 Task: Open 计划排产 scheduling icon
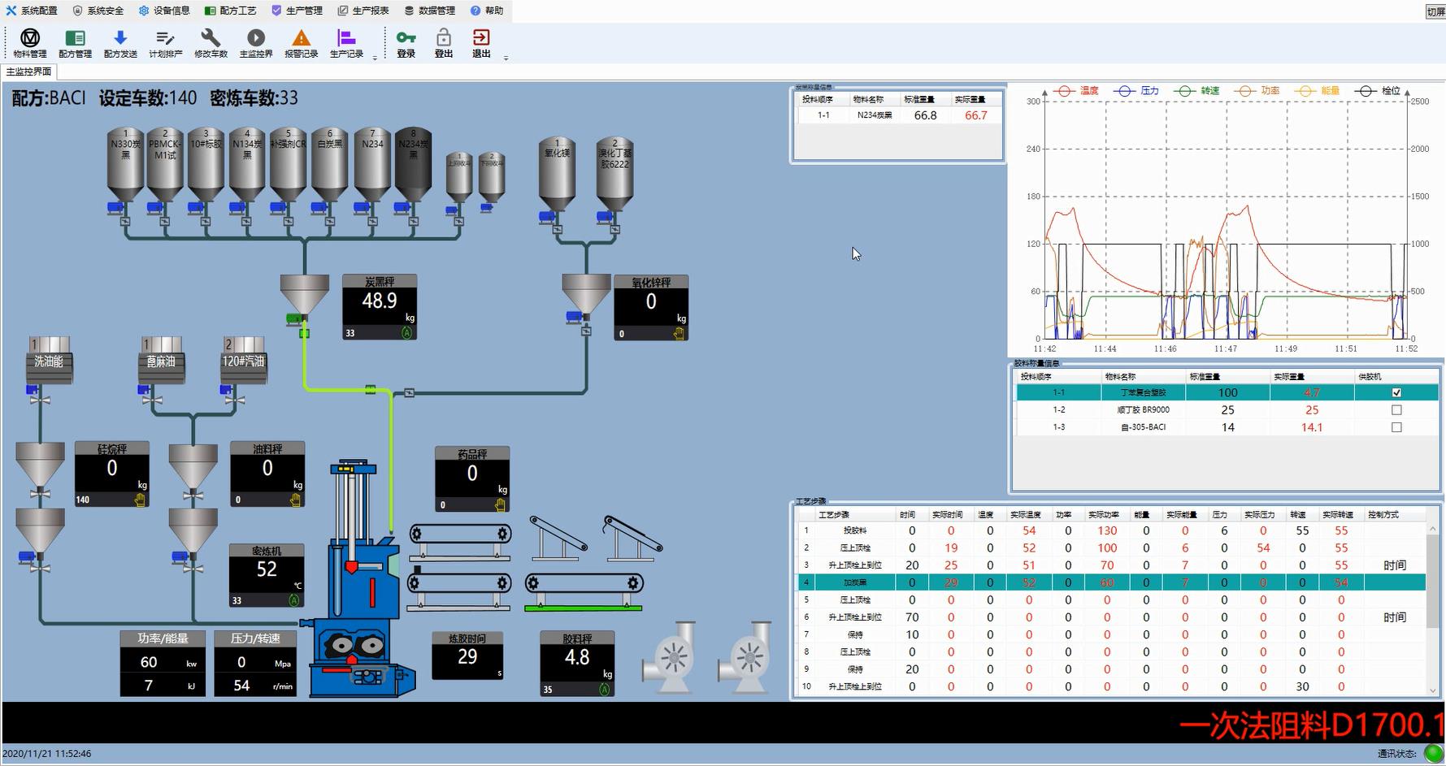click(x=165, y=43)
